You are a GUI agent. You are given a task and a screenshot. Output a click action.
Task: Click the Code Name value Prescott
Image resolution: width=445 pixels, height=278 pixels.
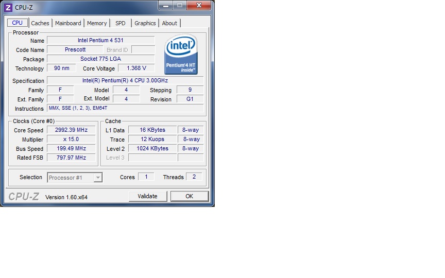(75, 49)
